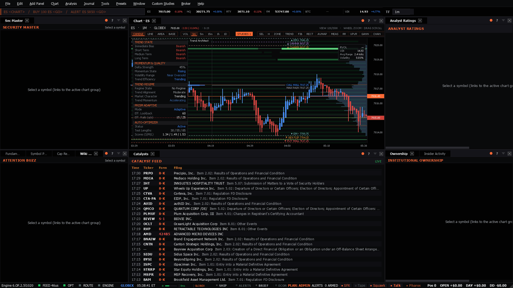513x288 pixels.
Task: Open Ownership panel dropdown arrow
Action: [x=503, y=153]
